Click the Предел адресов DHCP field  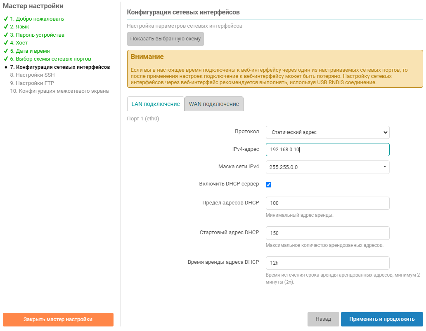[327, 203]
